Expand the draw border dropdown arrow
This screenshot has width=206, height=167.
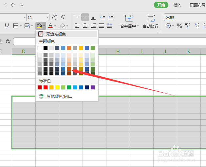(x=32, y=26)
